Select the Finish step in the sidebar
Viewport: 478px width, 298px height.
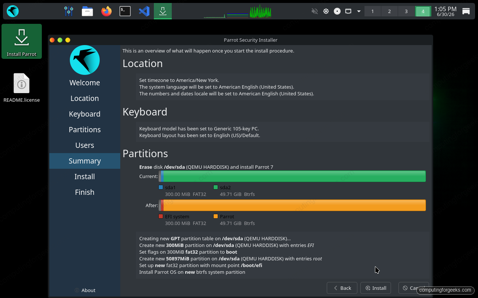pyautogui.click(x=85, y=192)
